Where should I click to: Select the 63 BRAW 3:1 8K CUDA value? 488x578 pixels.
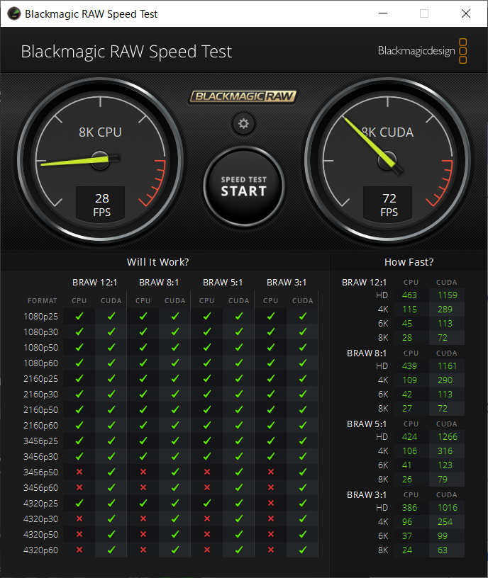point(442,550)
